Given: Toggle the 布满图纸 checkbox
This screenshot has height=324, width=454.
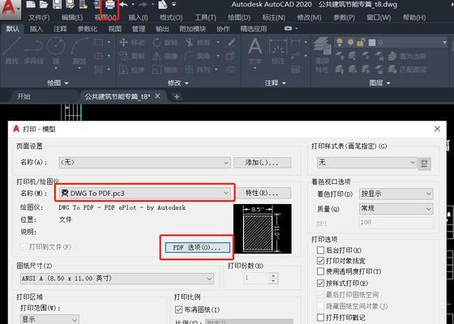Looking at the screenshot, I should pyautogui.click(x=178, y=309).
